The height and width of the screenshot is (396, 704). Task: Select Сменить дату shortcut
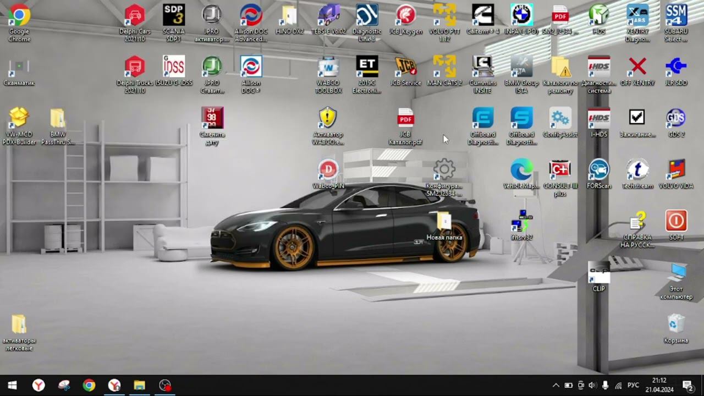pyautogui.click(x=212, y=126)
